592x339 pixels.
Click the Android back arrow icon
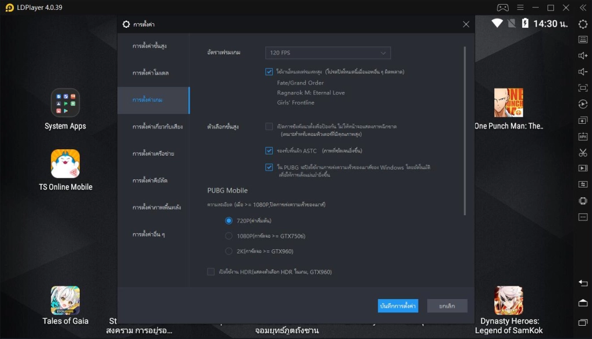[583, 283]
